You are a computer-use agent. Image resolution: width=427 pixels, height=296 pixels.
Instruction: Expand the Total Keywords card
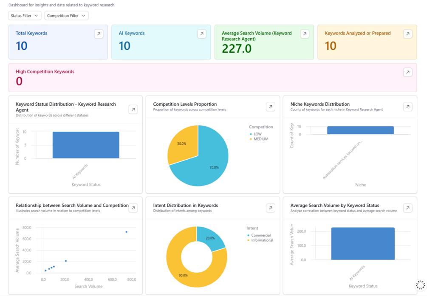(x=99, y=34)
